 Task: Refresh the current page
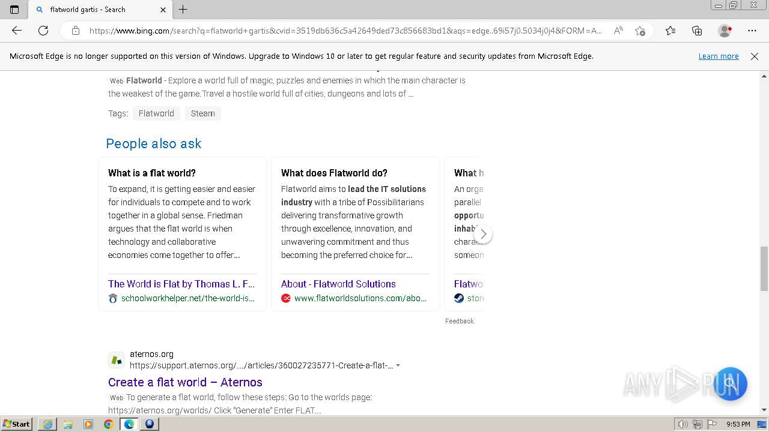(43, 31)
